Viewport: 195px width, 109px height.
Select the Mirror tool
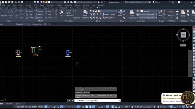click(x=39, y=15)
